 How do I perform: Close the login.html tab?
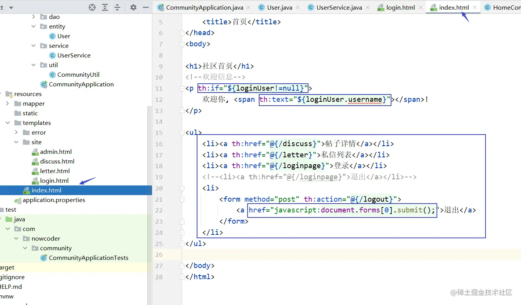pyautogui.click(x=420, y=7)
